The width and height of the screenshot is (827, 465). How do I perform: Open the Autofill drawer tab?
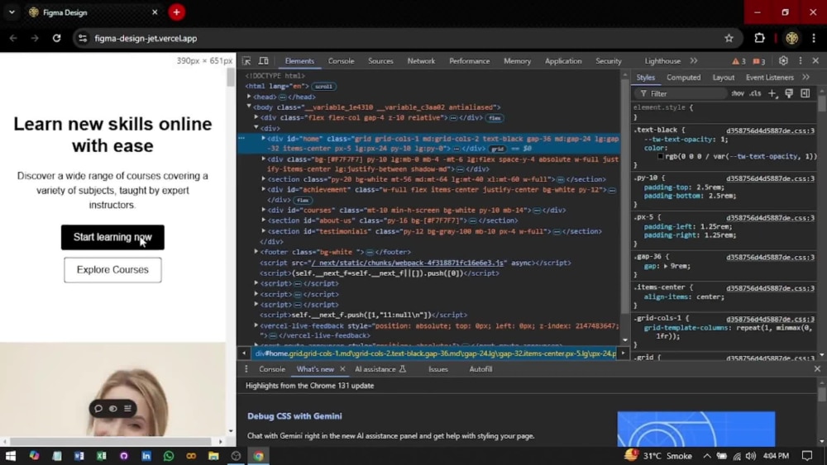click(480, 369)
